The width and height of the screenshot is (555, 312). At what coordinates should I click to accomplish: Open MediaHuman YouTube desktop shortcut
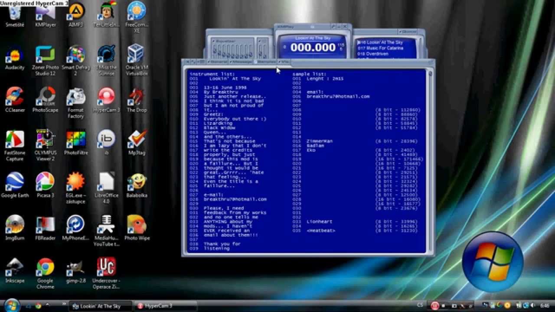[x=106, y=231]
